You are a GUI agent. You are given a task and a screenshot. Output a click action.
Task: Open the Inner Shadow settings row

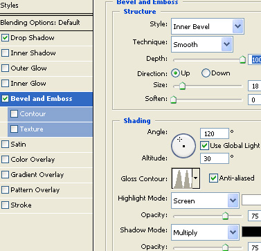tap(46, 53)
